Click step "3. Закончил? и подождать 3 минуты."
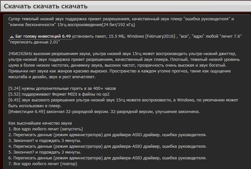 pyautogui.click(x=45, y=141)
